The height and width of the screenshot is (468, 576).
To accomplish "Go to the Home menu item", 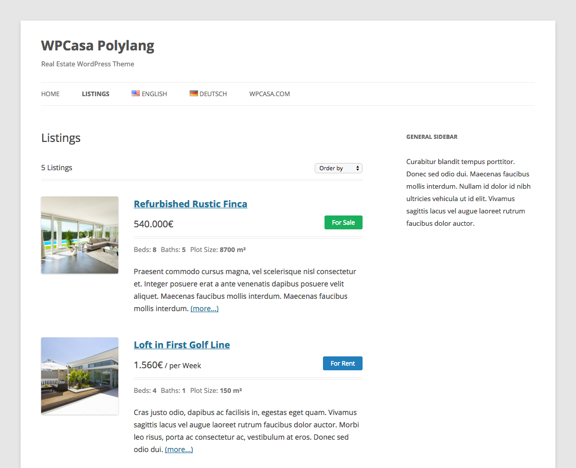I will click(x=50, y=94).
